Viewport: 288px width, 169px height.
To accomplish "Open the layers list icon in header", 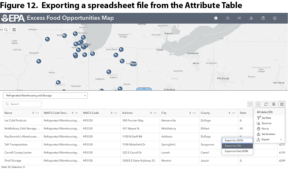I will [227, 18].
